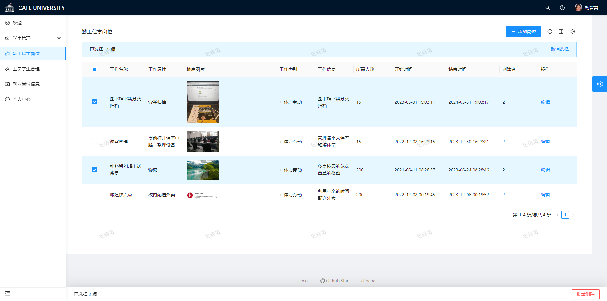Open the 城建快点点 logo thumbnail

click(202, 195)
